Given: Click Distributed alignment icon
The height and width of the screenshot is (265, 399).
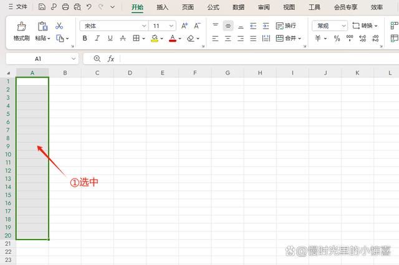Looking at the screenshot, I should tap(266, 39).
